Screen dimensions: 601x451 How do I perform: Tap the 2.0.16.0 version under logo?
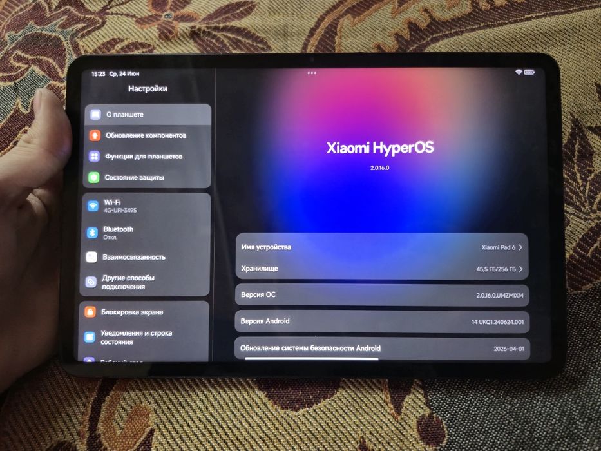coord(380,168)
